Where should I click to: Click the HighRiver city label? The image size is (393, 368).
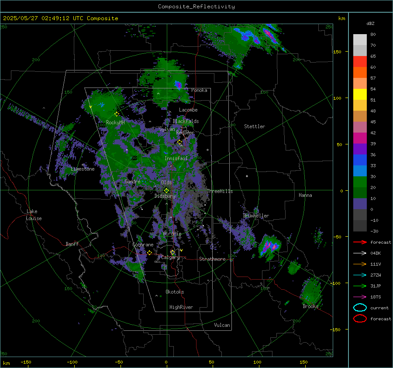pos(181,307)
